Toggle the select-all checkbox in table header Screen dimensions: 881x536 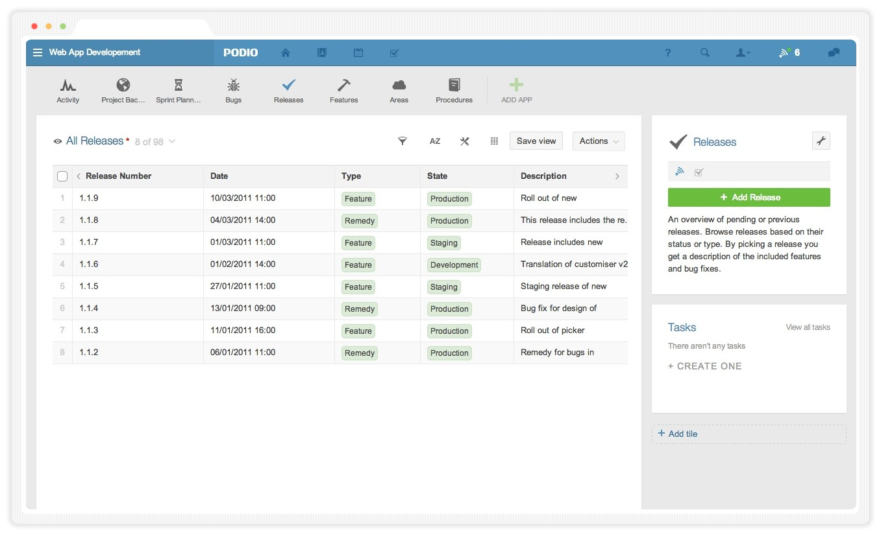62,176
